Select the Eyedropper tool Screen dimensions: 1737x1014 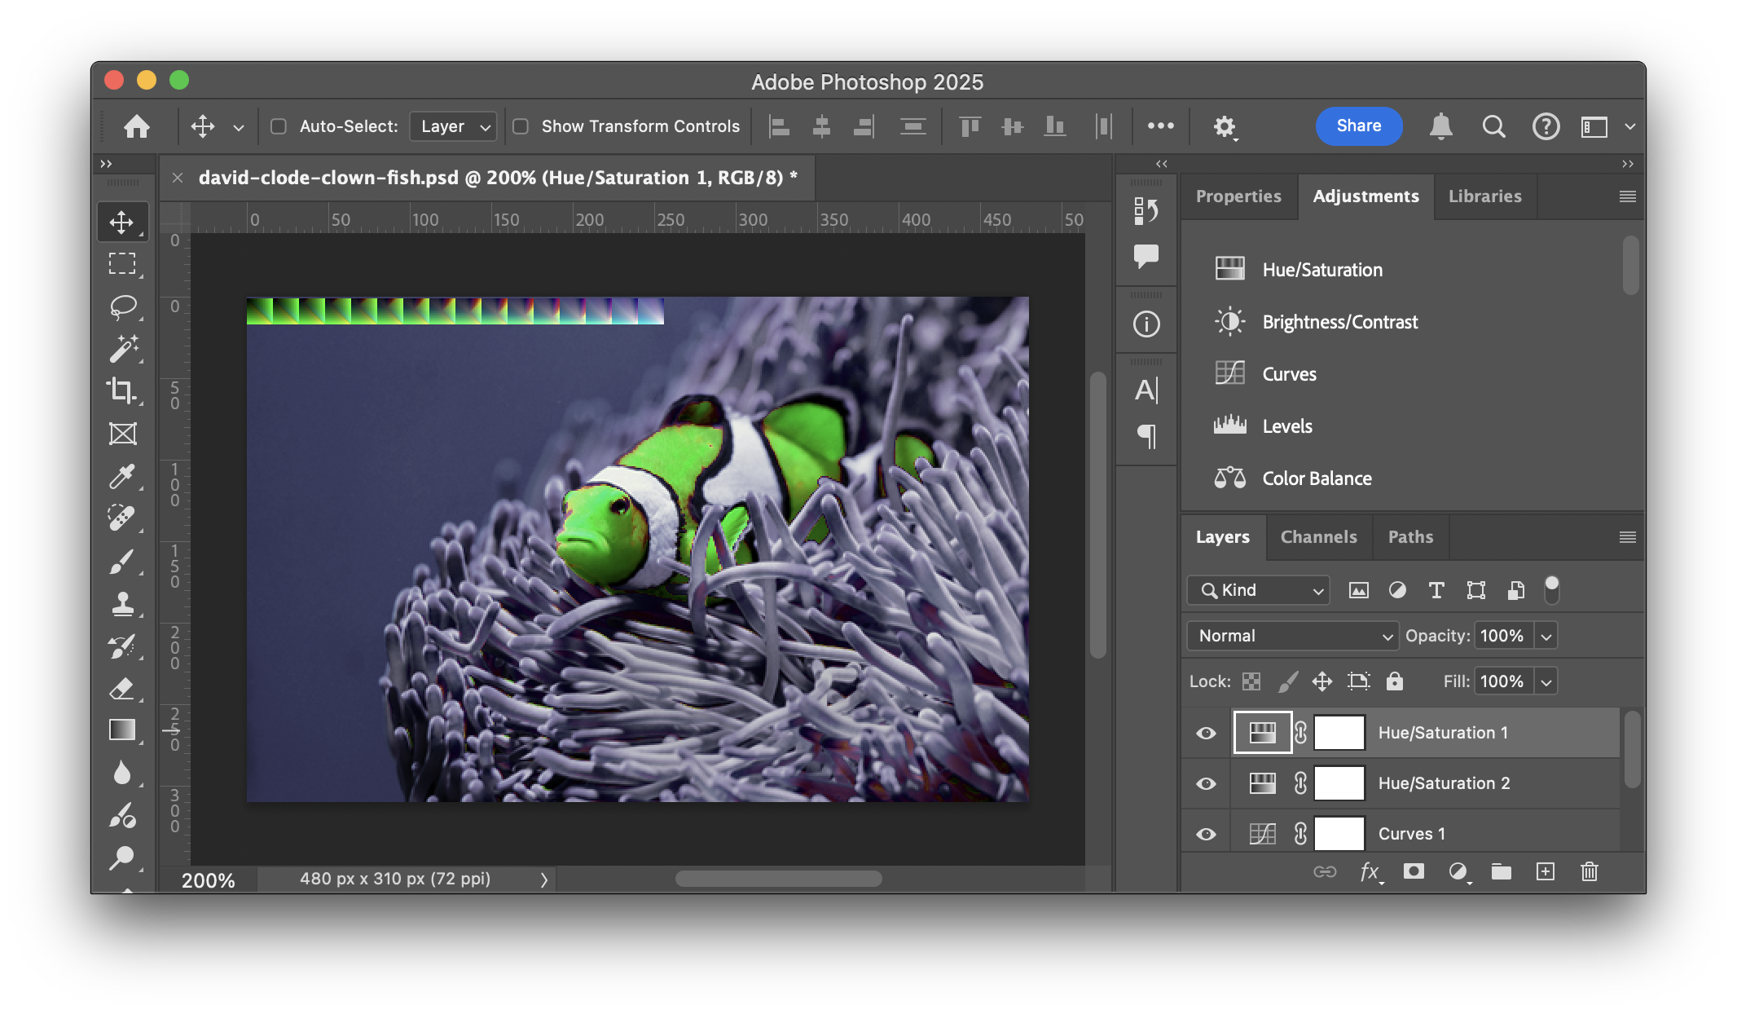(x=122, y=476)
